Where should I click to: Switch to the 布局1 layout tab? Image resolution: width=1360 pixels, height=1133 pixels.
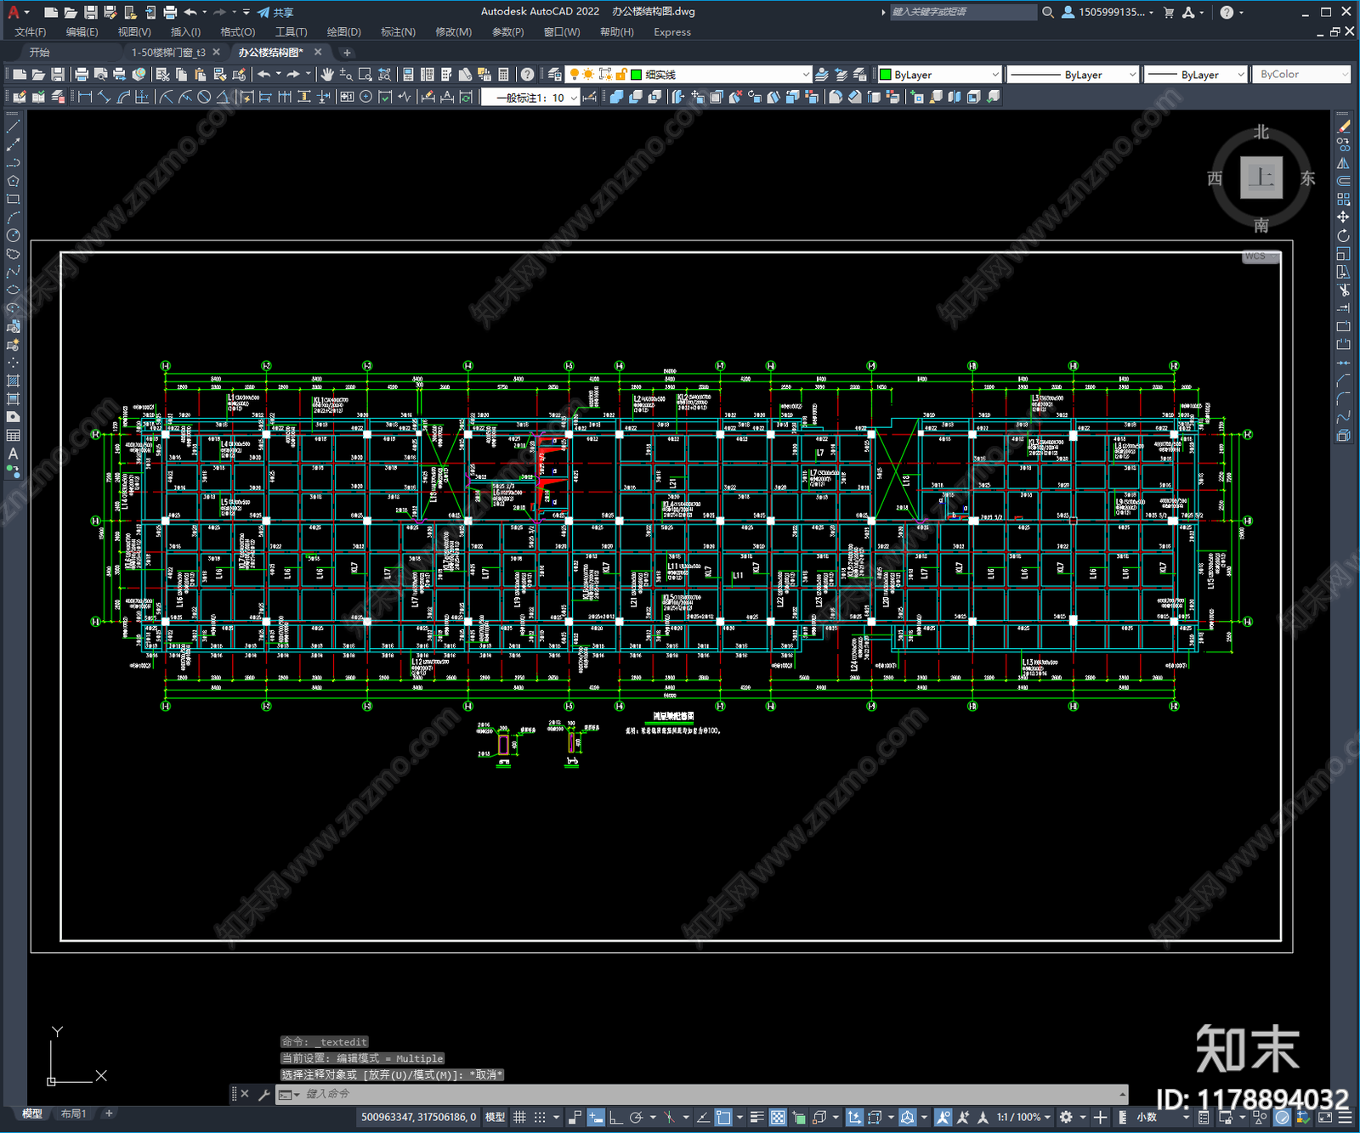(x=73, y=1113)
